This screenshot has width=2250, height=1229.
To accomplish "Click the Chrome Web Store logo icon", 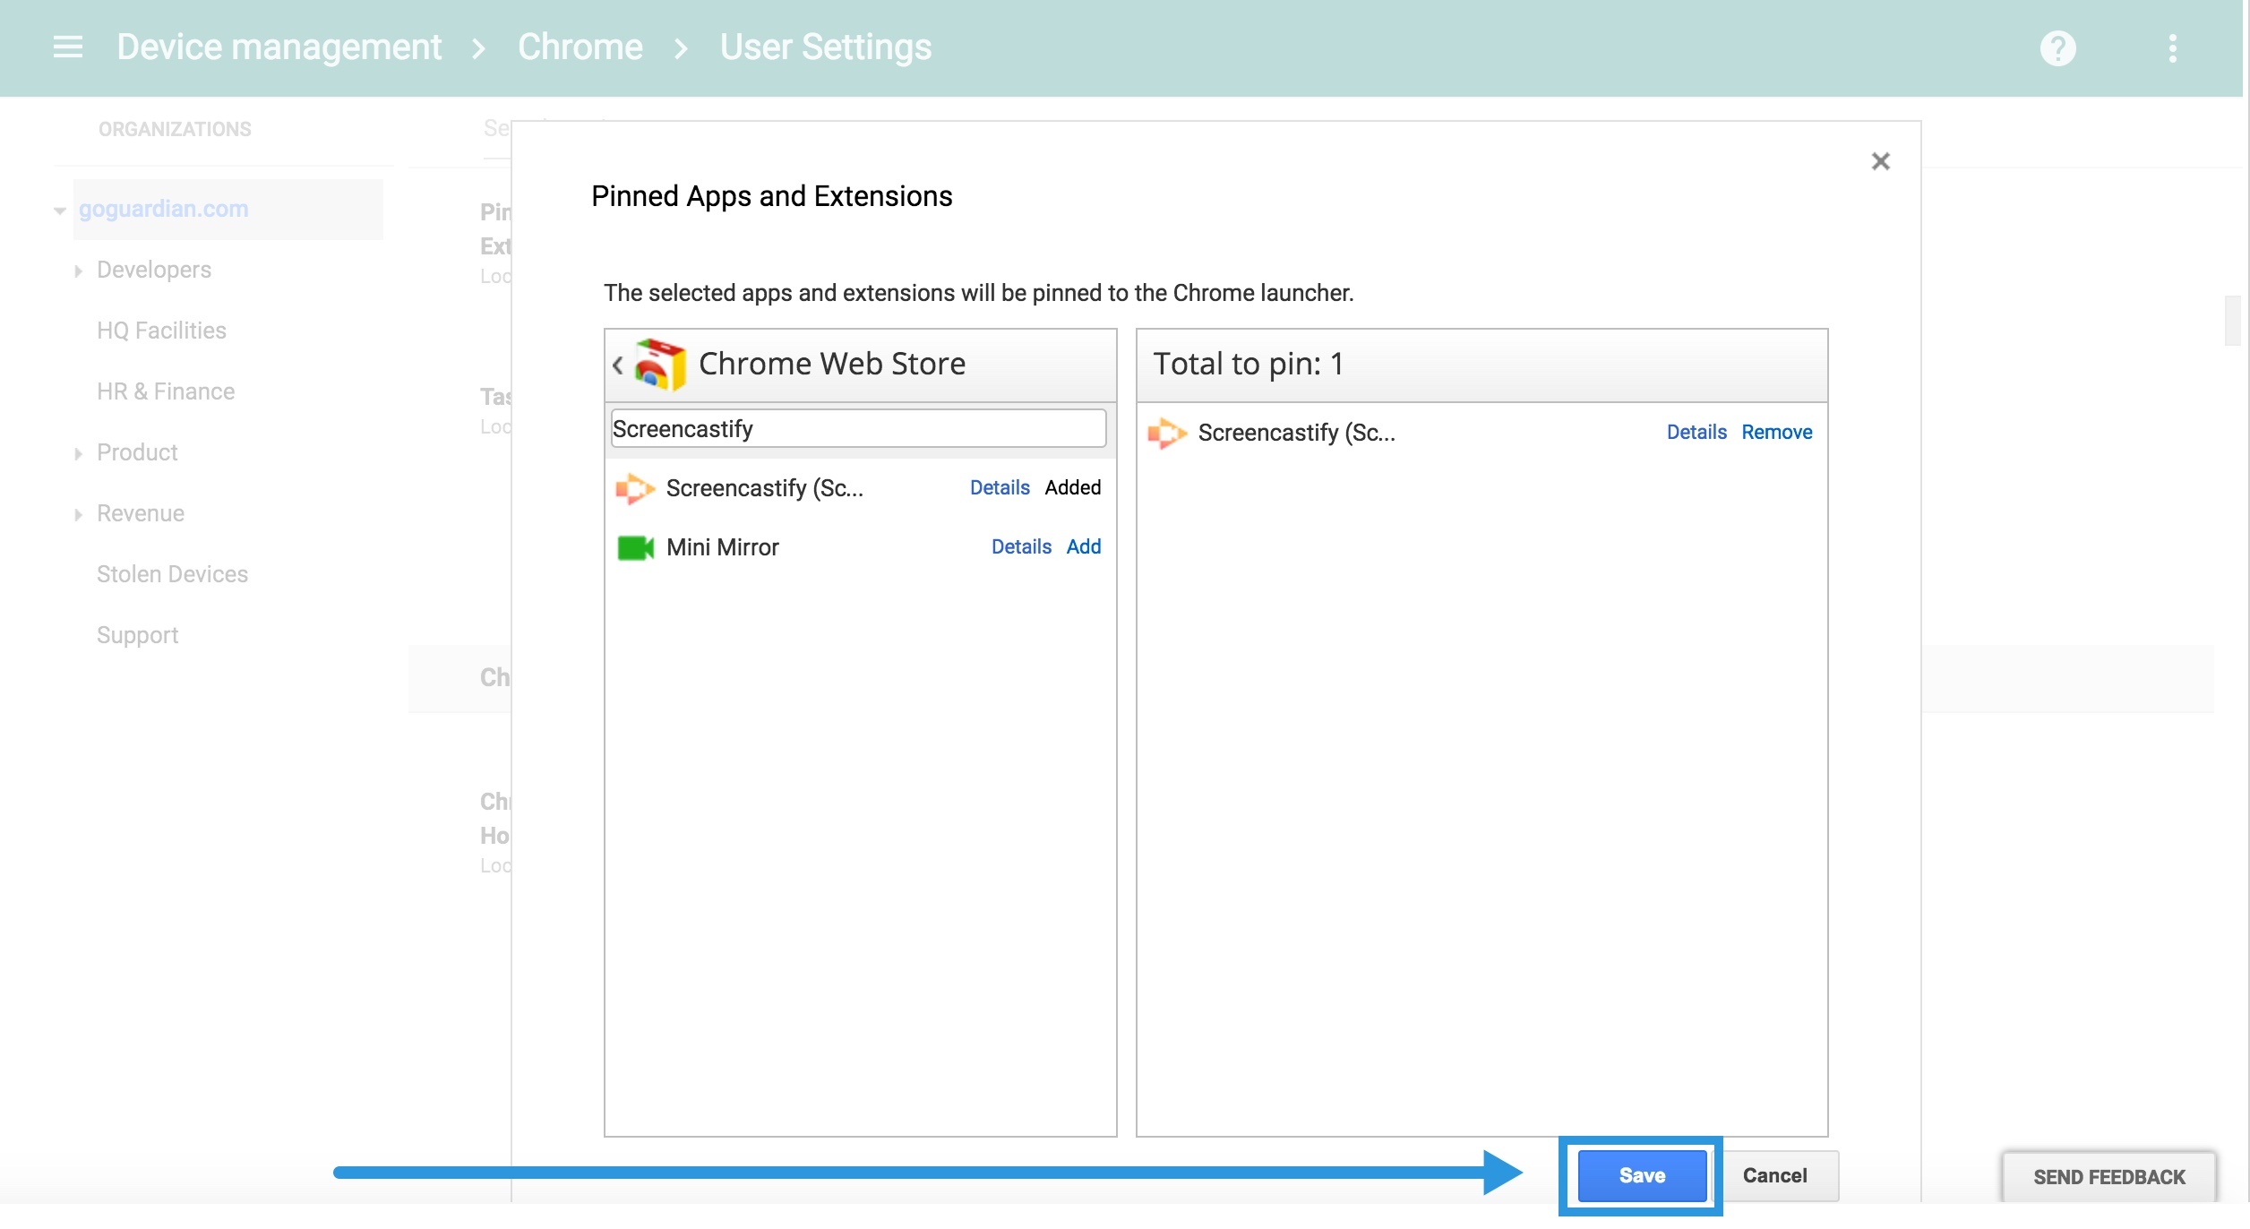I will click(660, 364).
